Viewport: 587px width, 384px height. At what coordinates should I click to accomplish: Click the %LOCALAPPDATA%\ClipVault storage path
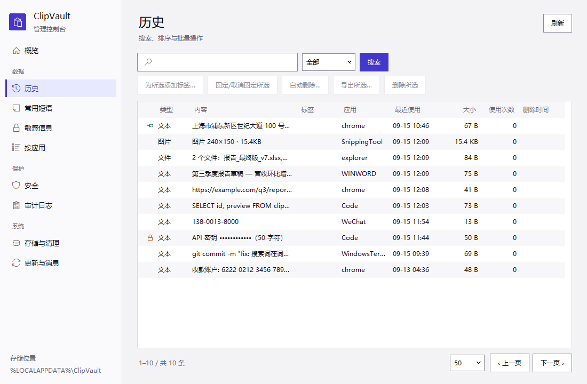(55, 371)
